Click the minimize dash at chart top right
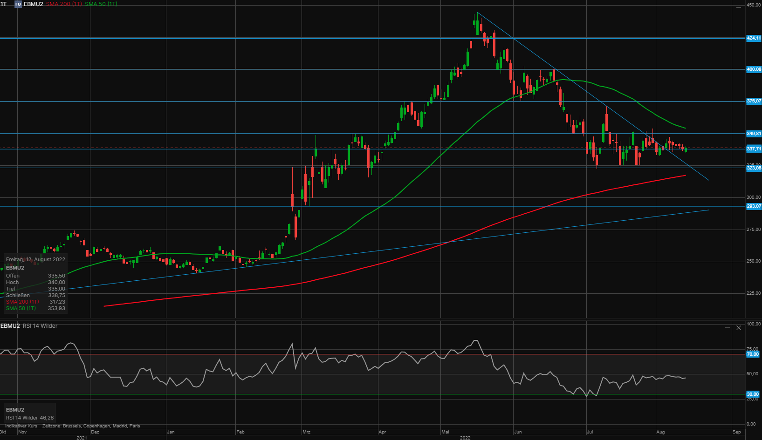The height and width of the screenshot is (440, 762). [x=739, y=7]
